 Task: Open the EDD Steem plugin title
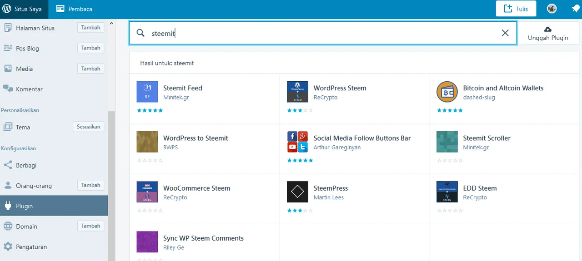[x=480, y=188]
